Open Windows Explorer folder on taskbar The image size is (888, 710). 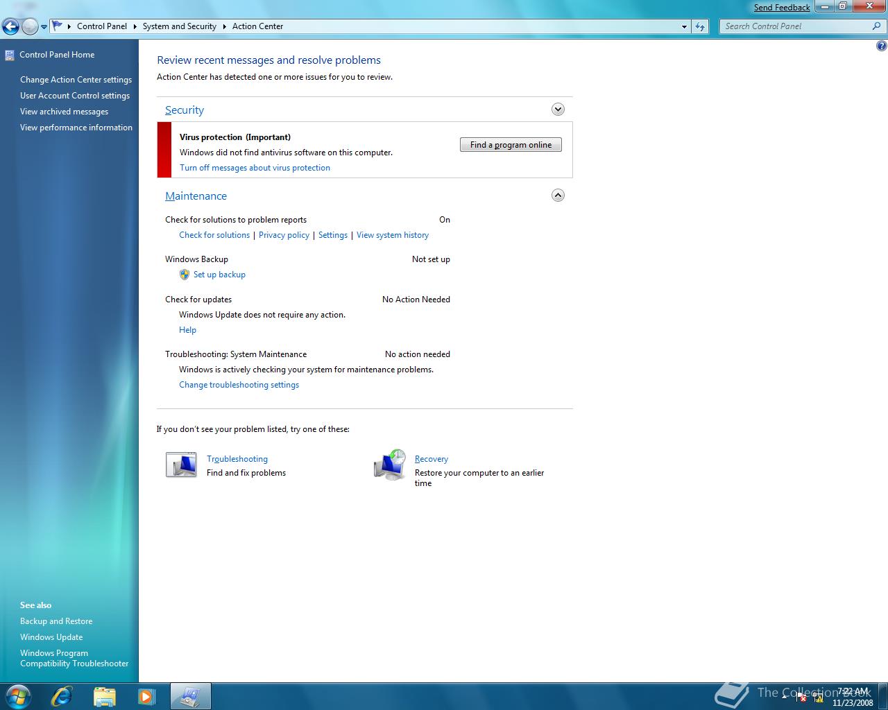click(x=104, y=696)
